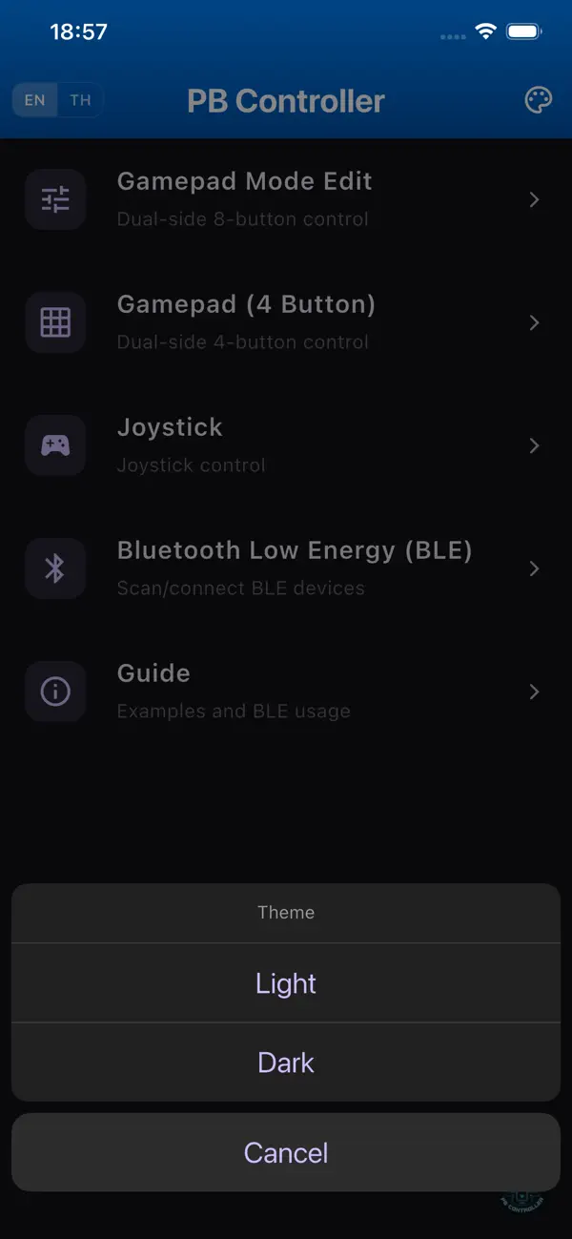Tap the Joystick gamepad icon
The image size is (572, 1239).
(54, 445)
